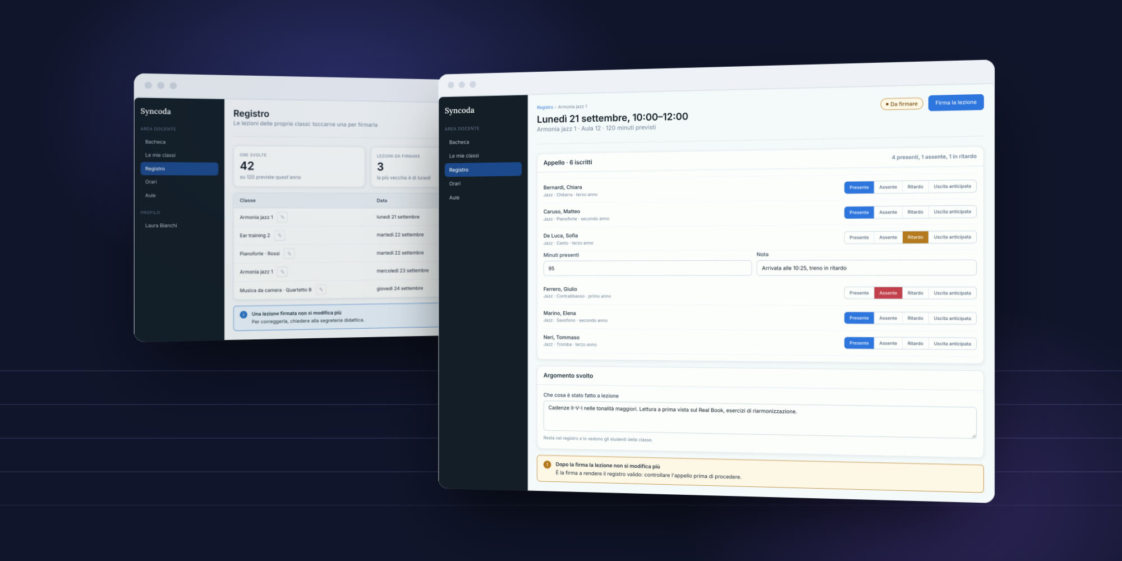Open Orari in the Registro list window sidebar
Image resolution: width=1122 pixels, height=561 pixels.
(x=180, y=182)
